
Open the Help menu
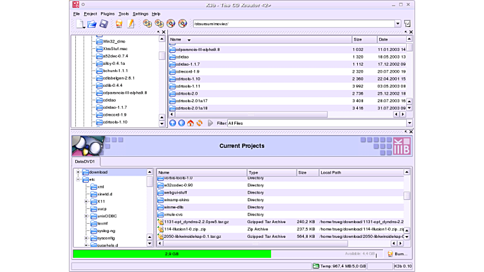click(x=156, y=14)
